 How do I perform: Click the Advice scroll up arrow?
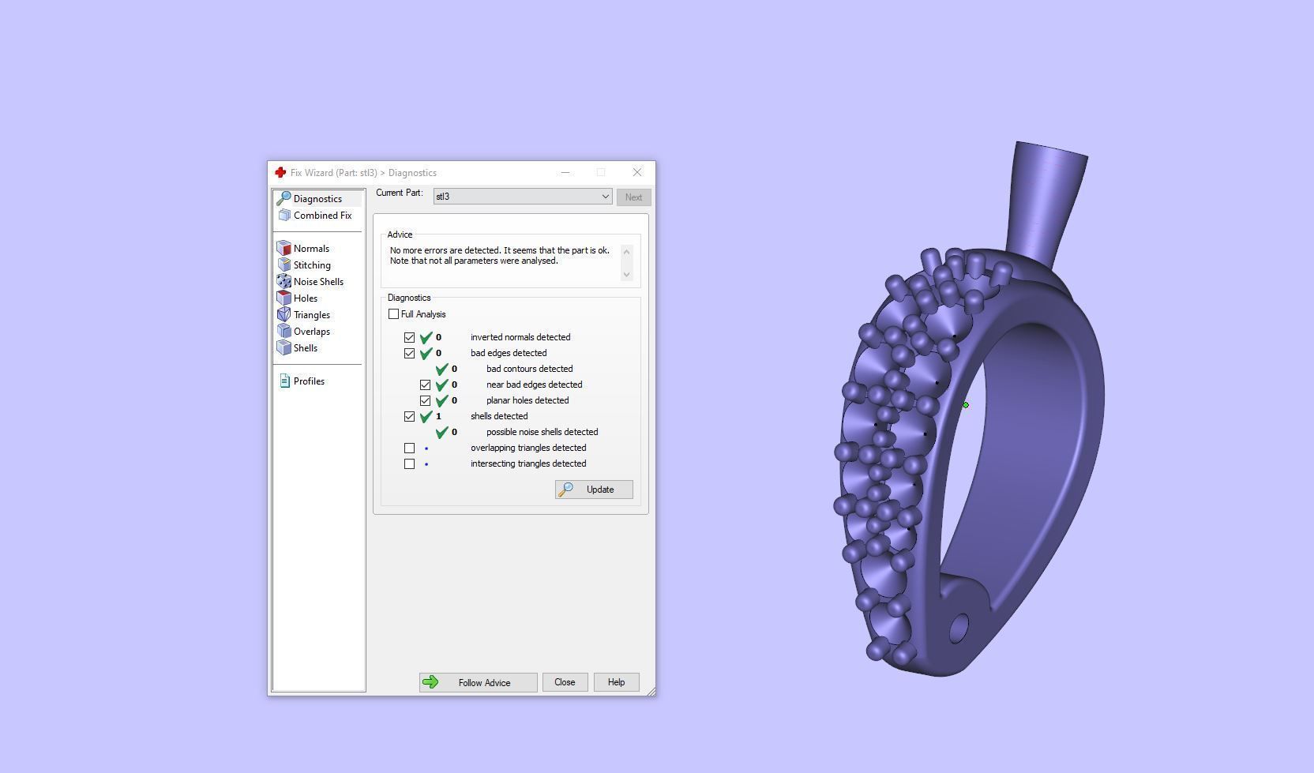click(627, 252)
